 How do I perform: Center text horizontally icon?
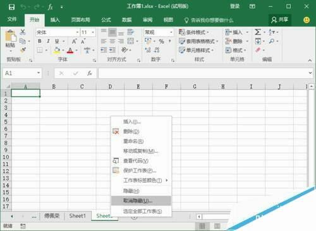coord(112,41)
